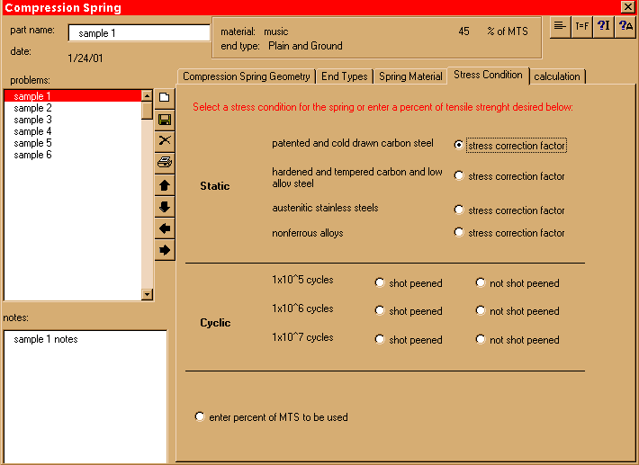Click the T=F toolbar button

582,26
